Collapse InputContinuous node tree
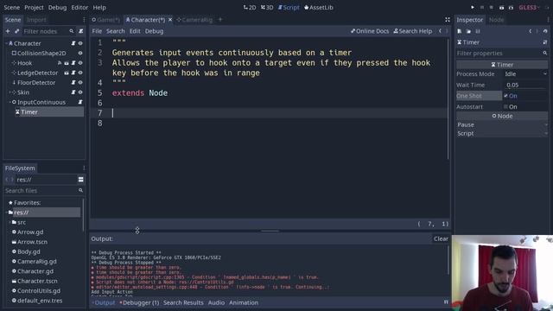Screen dimensions: 553x311 [10, 102]
